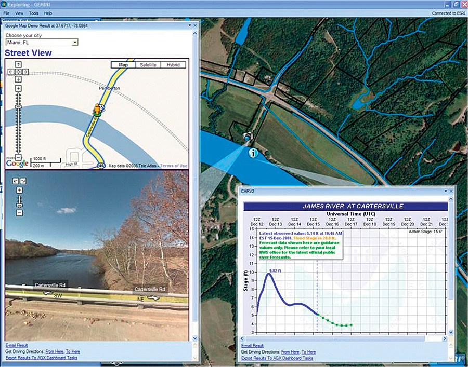Open the CARV2 panel options dropdown
Image resolution: width=468 pixels, height=367 pixels.
pyautogui.click(x=446, y=191)
